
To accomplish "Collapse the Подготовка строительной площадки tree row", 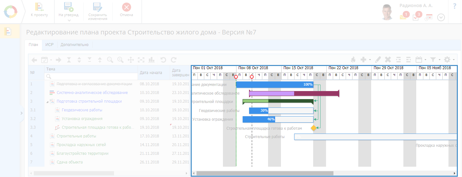I will pyautogui.click(x=47, y=102).
